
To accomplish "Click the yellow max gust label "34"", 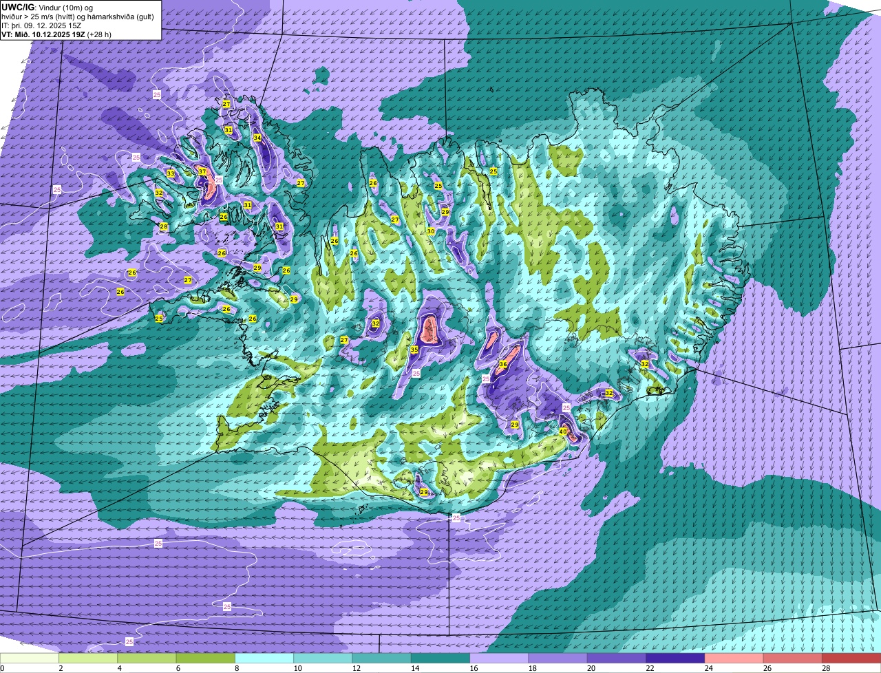I will (x=257, y=138).
